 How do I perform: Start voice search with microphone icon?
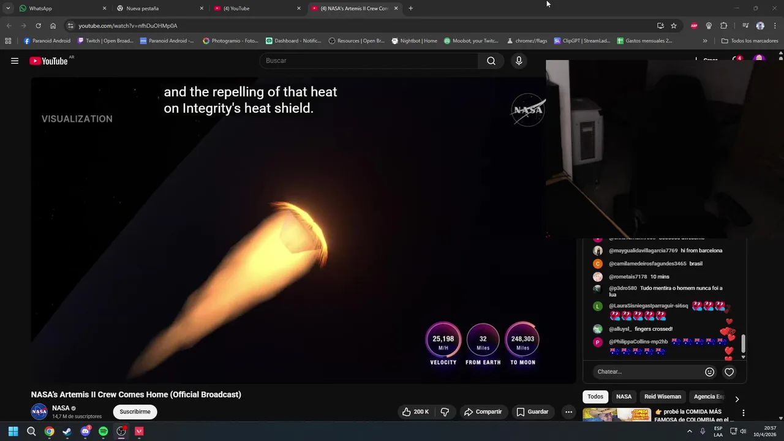click(519, 61)
